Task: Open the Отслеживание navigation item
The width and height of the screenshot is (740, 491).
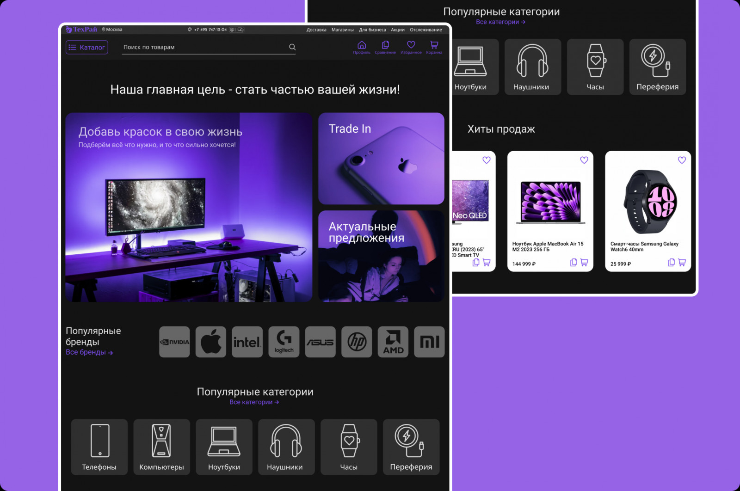Action: point(426,30)
